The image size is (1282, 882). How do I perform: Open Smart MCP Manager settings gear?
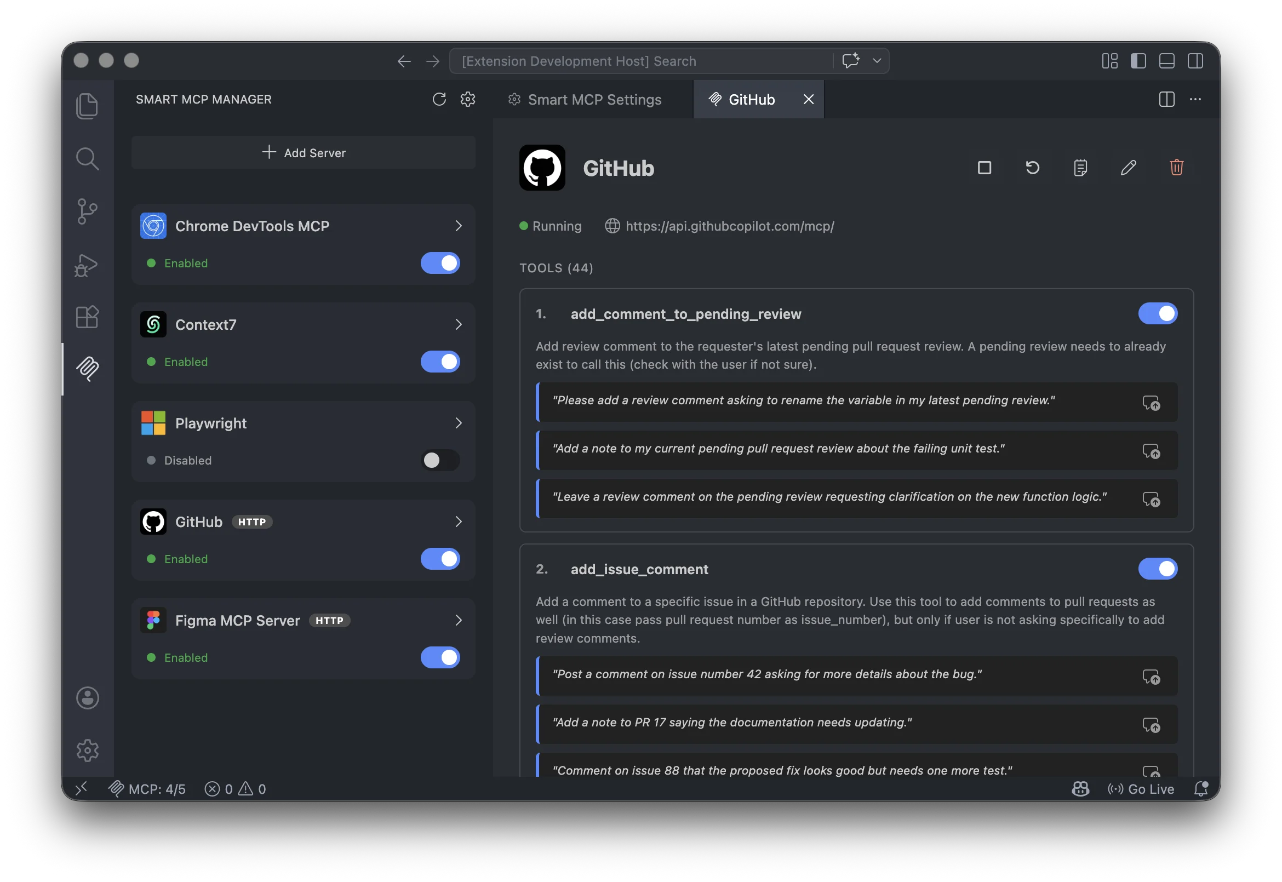tap(467, 100)
